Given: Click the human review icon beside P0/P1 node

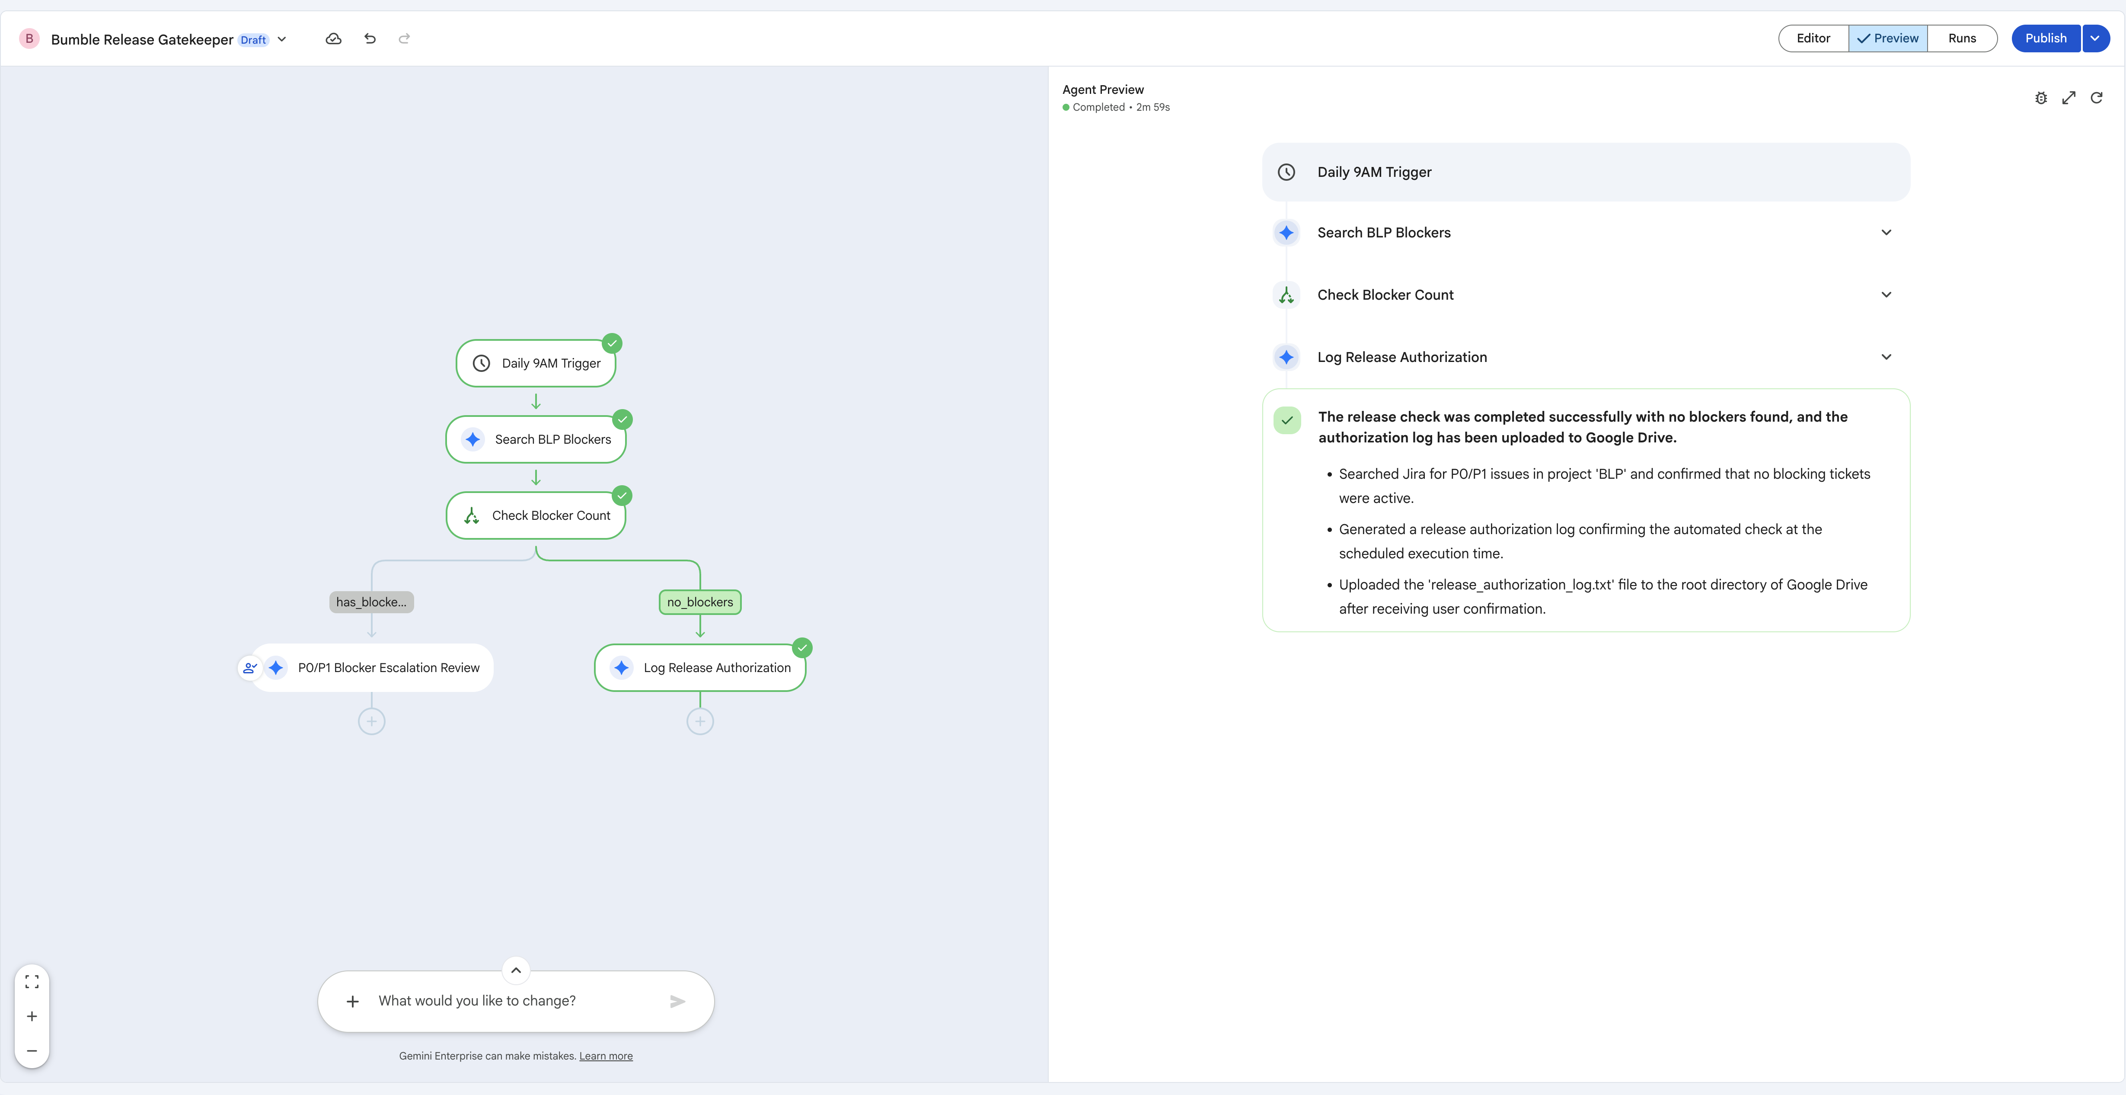Looking at the screenshot, I should point(249,668).
